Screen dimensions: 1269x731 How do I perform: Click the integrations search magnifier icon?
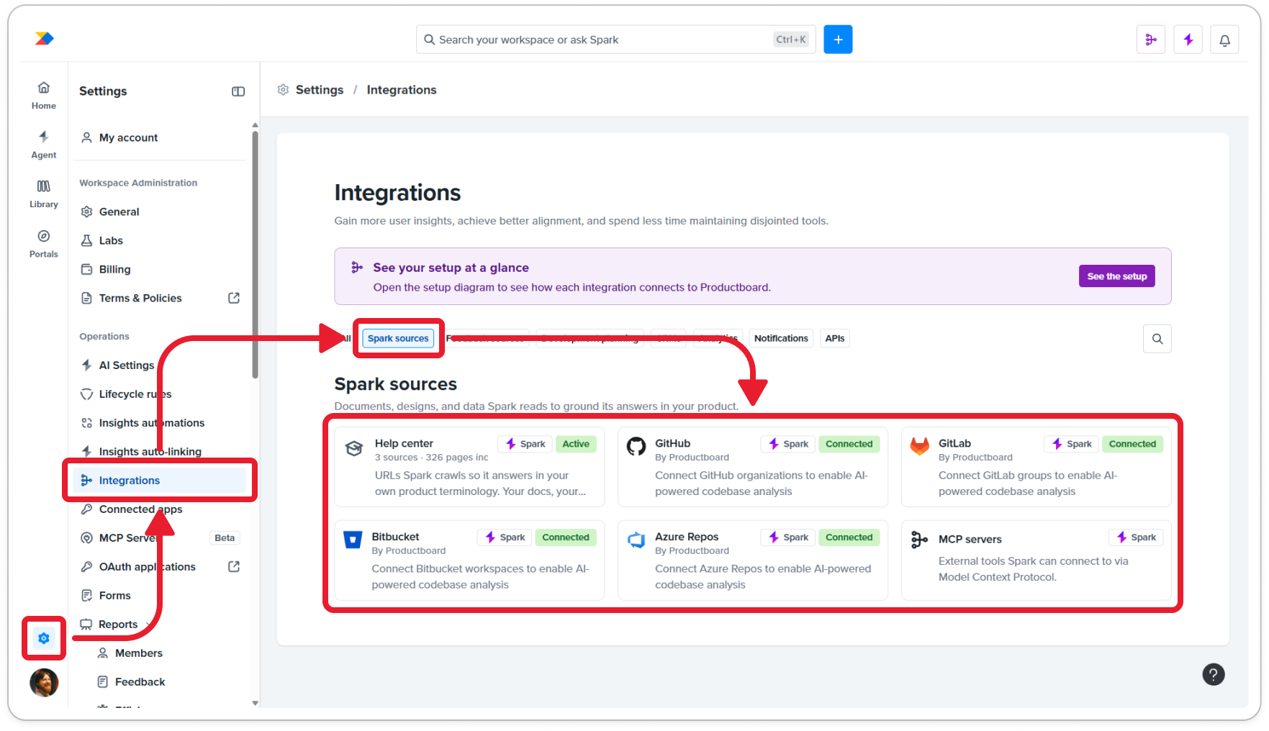pyautogui.click(x=1157, y=339)
